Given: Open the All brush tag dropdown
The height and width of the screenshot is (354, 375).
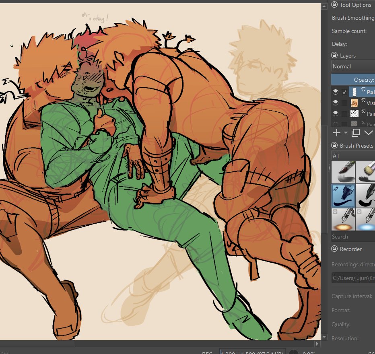Looking at the screenshot, I should pyautogui.click(x=353, y=156).
